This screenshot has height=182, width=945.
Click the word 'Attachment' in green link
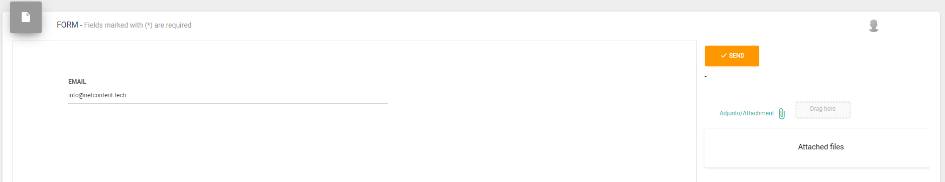pyautogui.click(x=758, y=113)
